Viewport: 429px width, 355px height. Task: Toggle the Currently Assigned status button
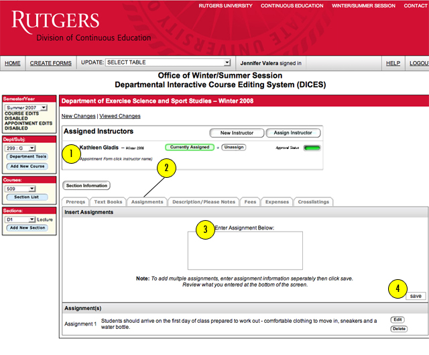[x=190, y=148]
